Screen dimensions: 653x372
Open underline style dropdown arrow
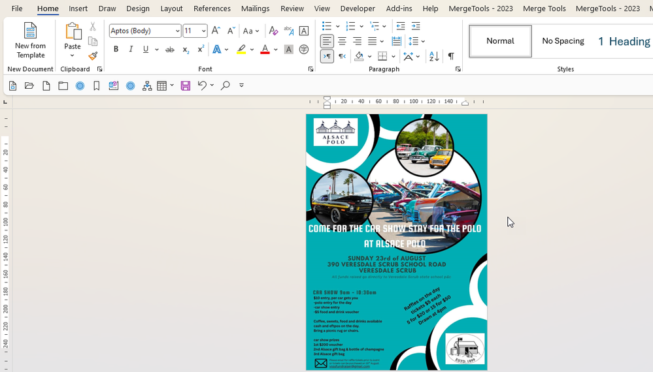[157, 50]
